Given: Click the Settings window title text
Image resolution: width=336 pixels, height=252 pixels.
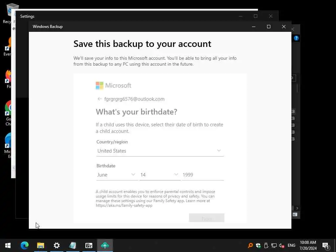Looking at the screenshot, I should tap(27, 16).
